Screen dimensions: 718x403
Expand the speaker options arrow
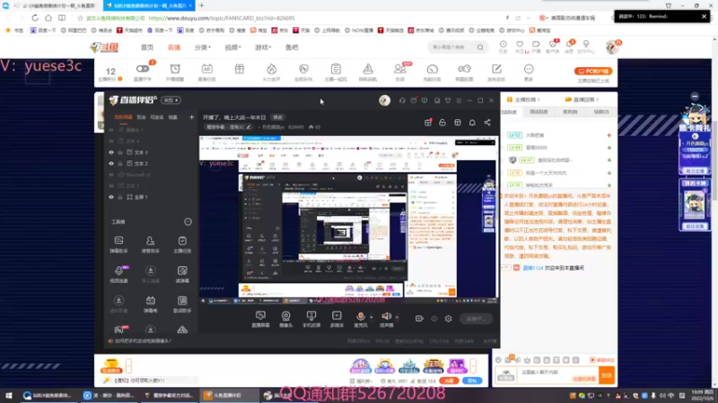(397, 317)
